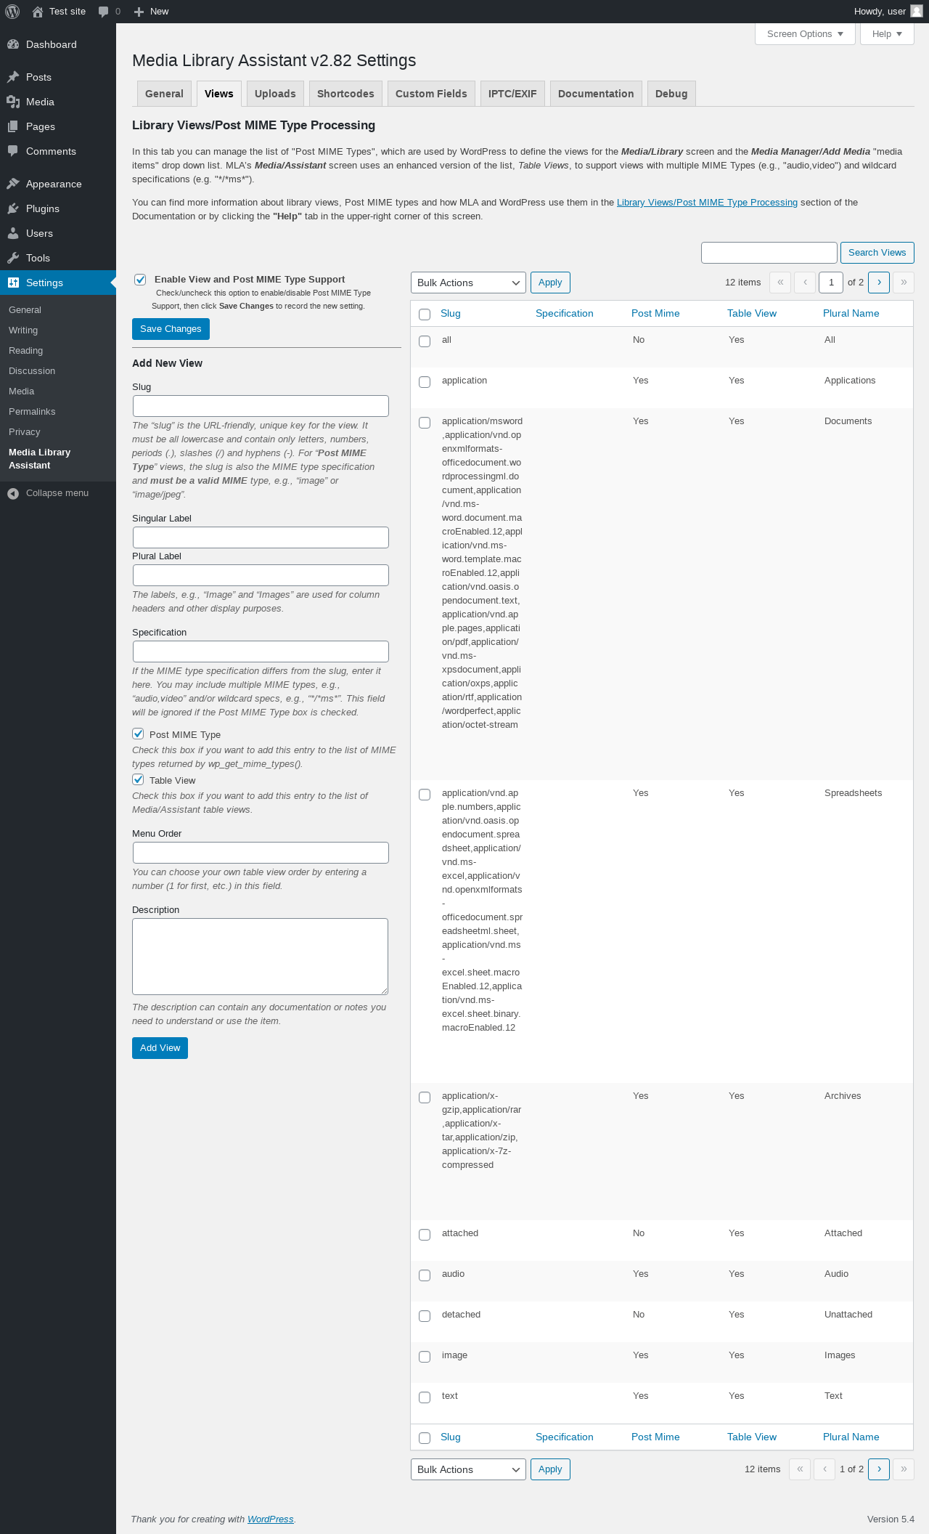Viewport: 929px width, 1534px height.
Task: Click the Slug input field
Action: (x=261, y=406)
